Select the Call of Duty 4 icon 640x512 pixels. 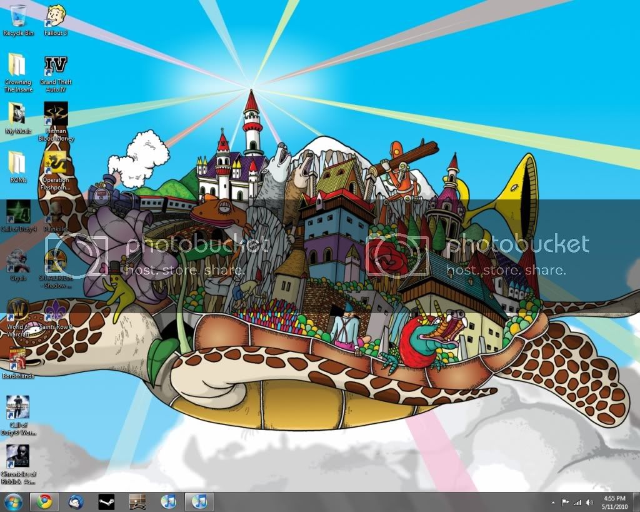click(18, 213)
